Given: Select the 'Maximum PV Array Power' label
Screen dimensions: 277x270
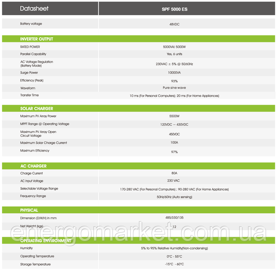Looking at the screenshot, I should click(x=38, y=116).
